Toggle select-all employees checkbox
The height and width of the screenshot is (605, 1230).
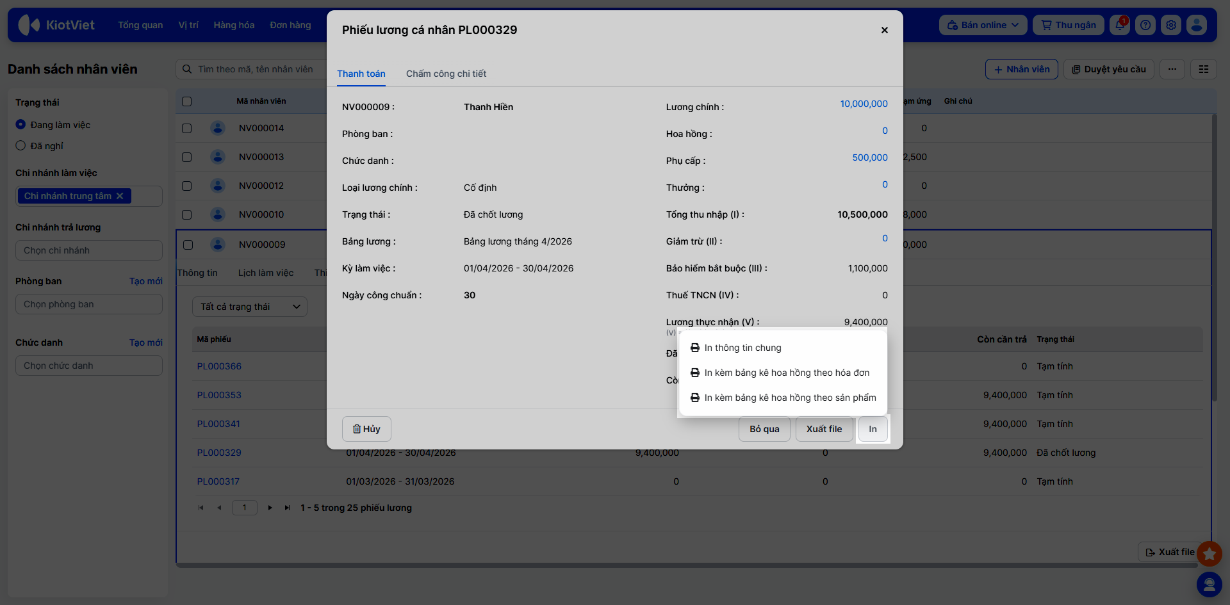[187, 101]
